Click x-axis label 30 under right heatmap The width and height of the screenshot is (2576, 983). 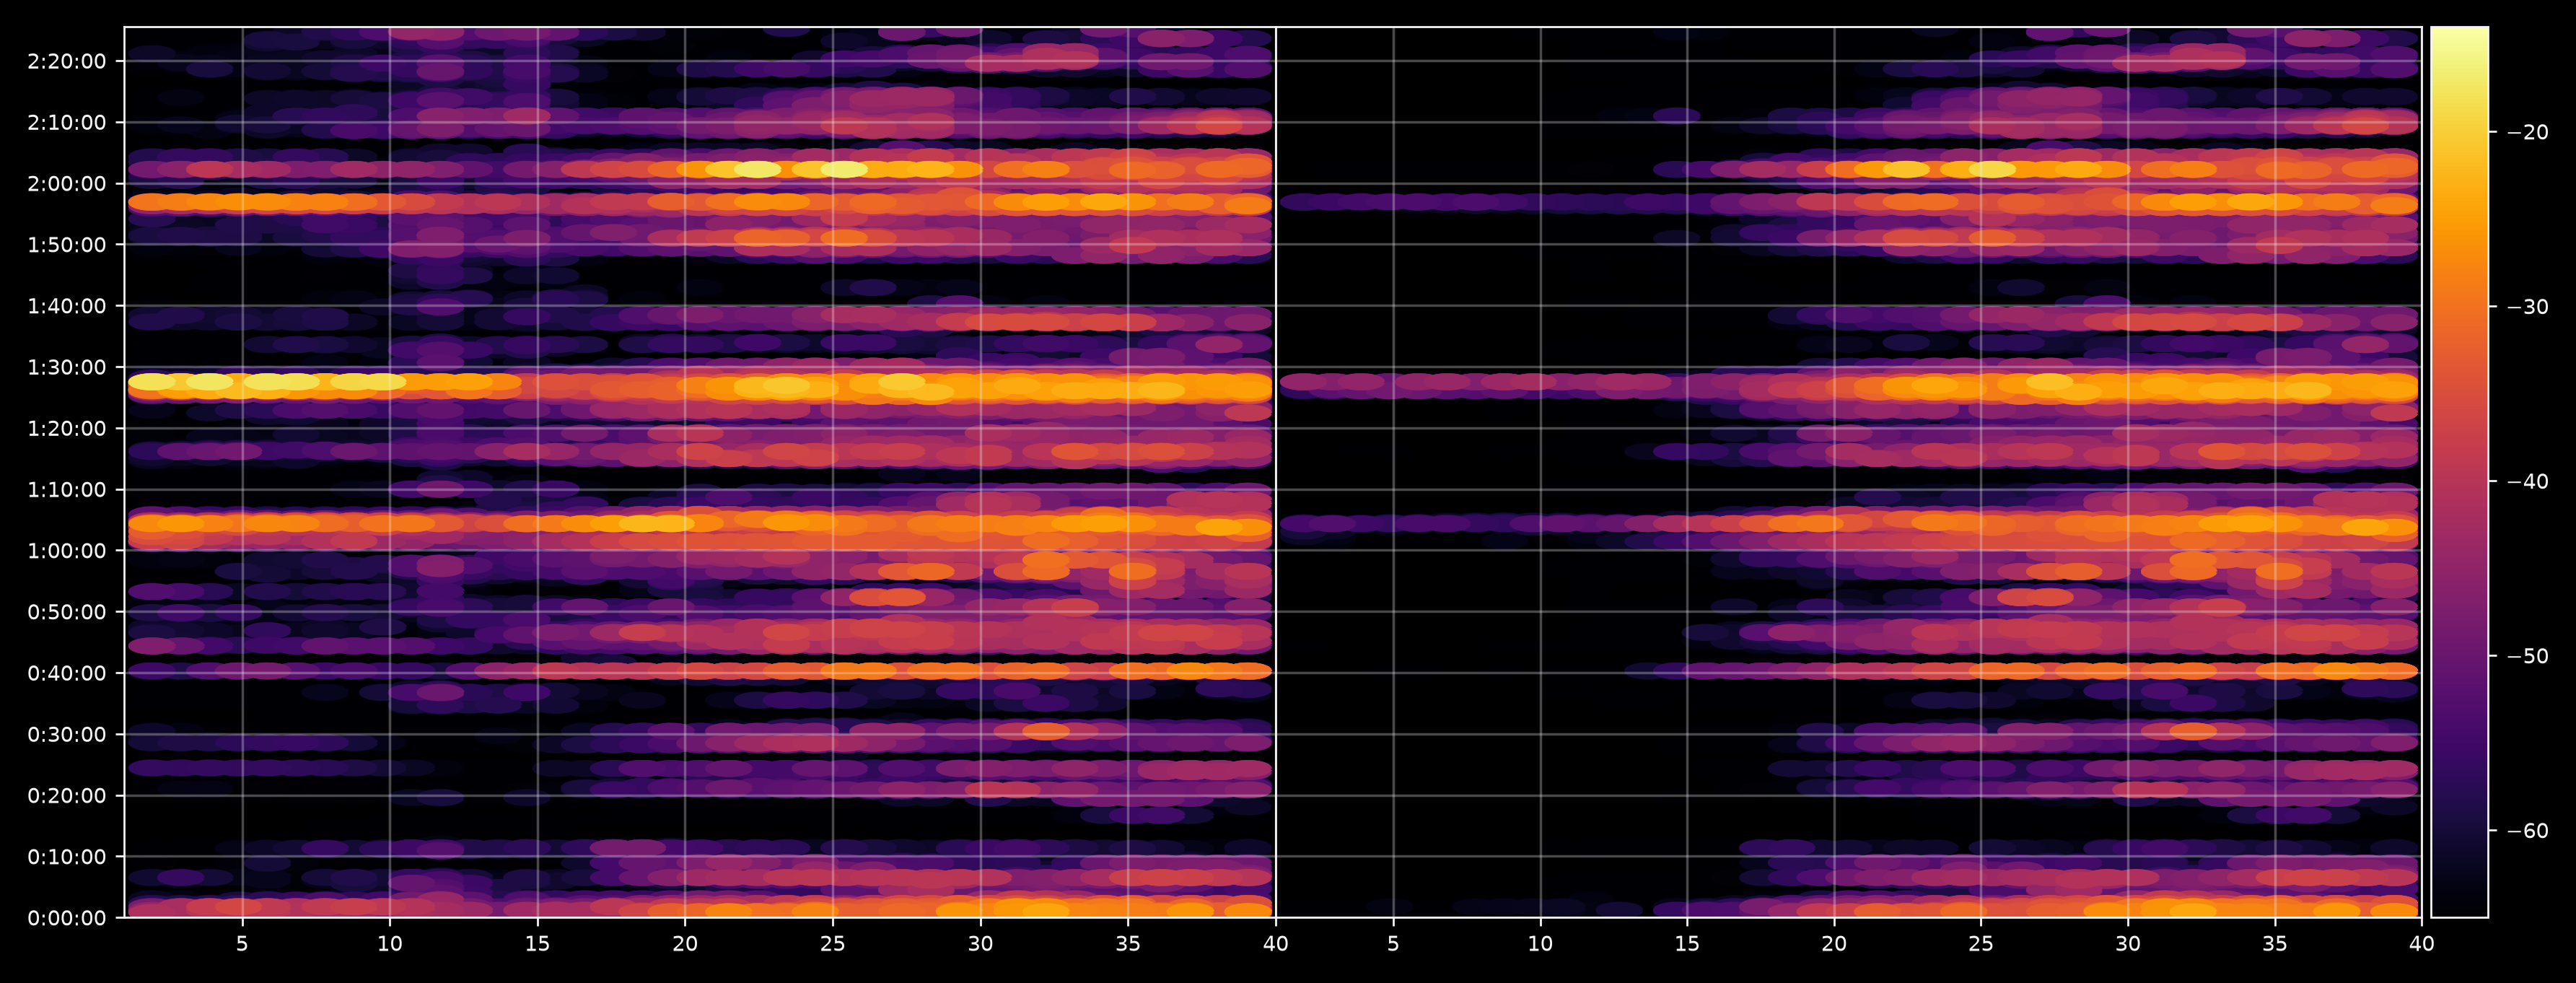(2128, 944)
